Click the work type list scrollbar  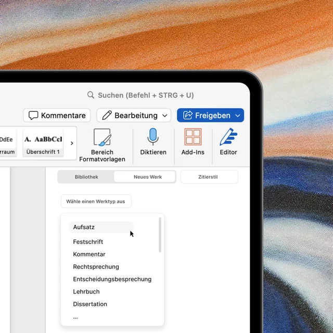(160, 235)
